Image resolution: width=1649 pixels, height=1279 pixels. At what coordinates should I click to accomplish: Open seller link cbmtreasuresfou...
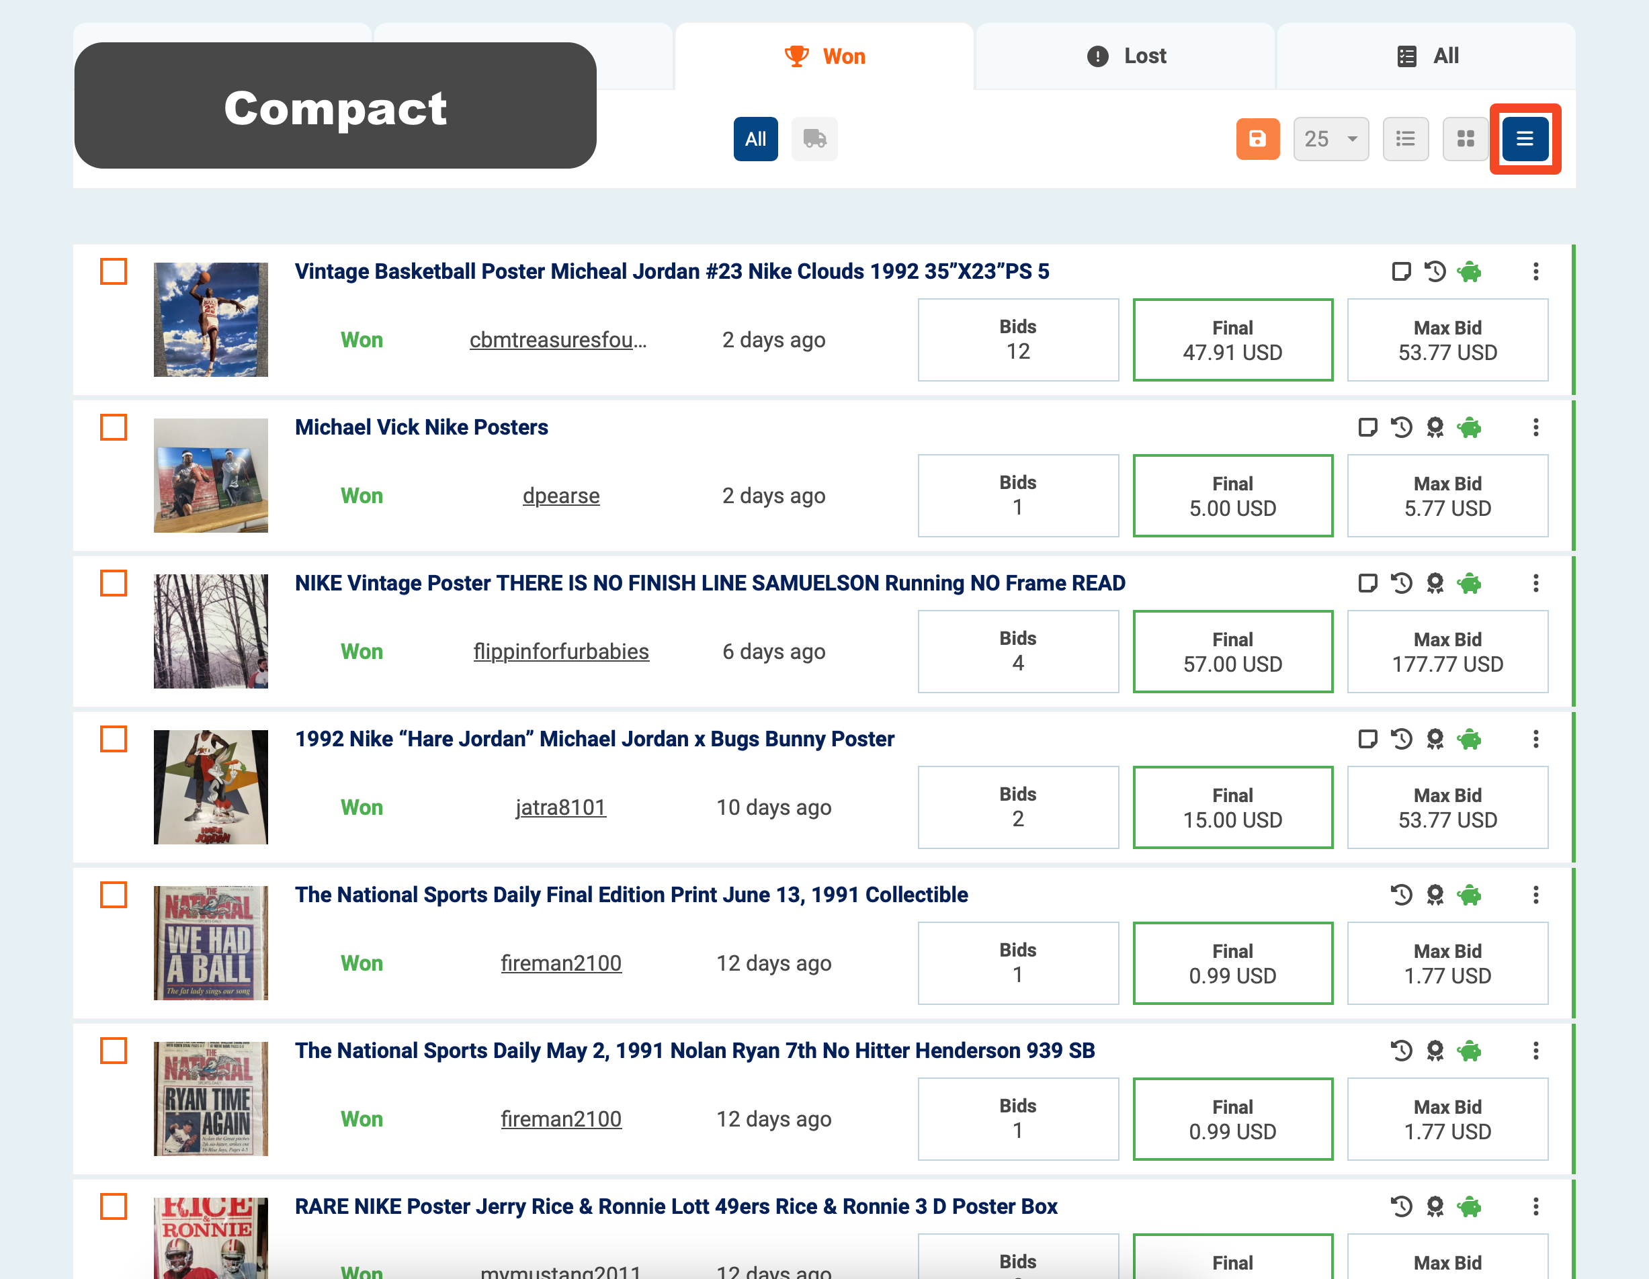click(558, 341)
